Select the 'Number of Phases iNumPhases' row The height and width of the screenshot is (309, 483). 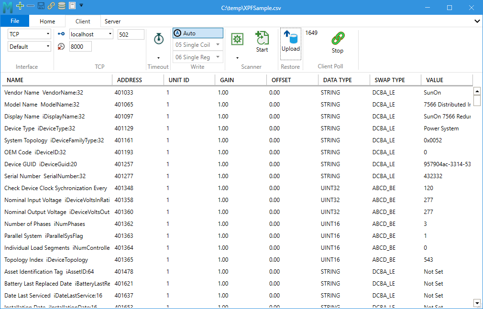pos(237,224)
